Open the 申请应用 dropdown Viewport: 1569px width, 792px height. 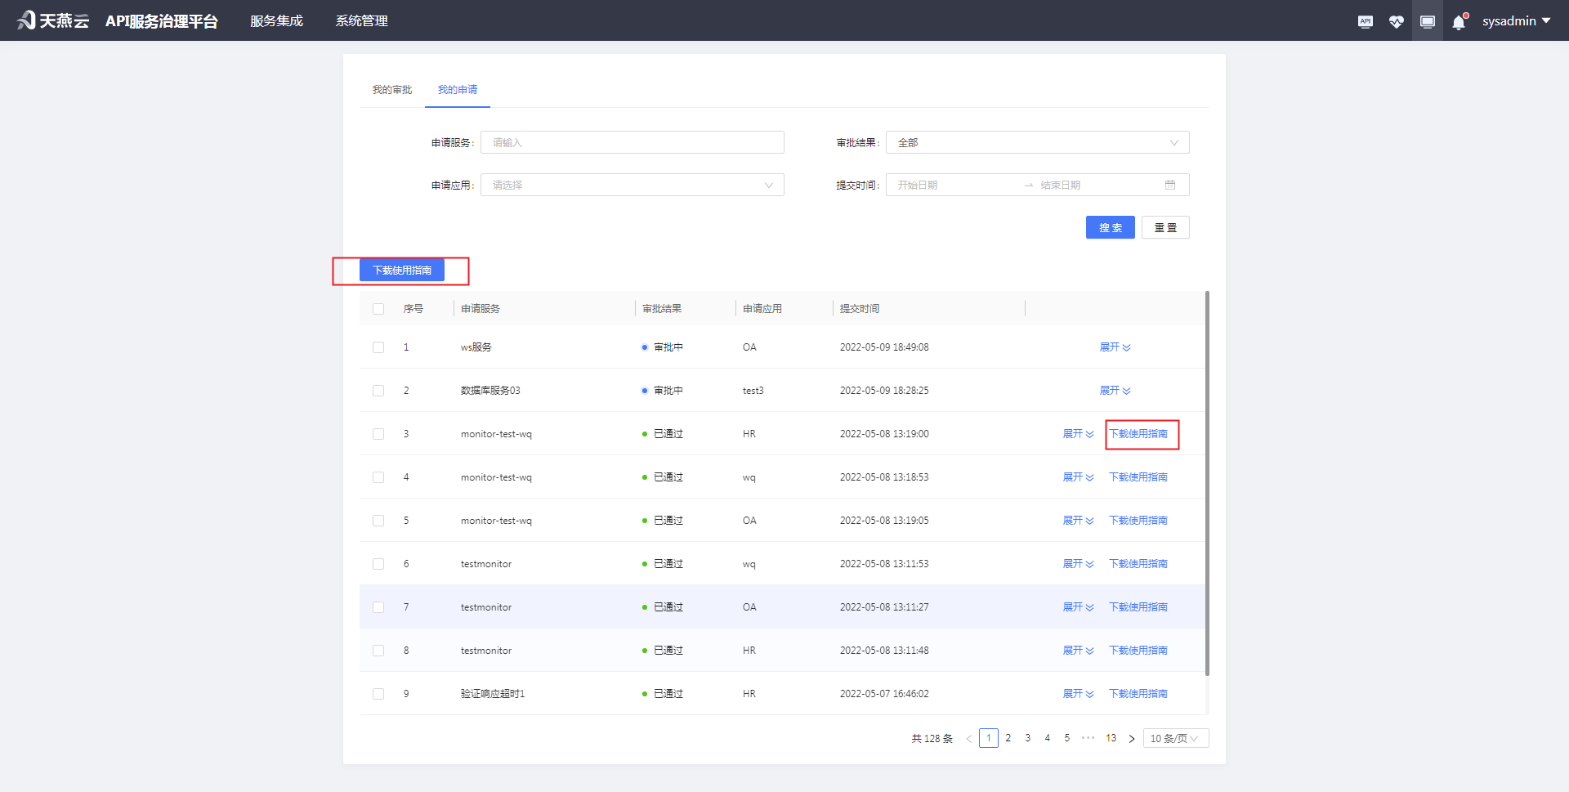[x=632, y=185]
